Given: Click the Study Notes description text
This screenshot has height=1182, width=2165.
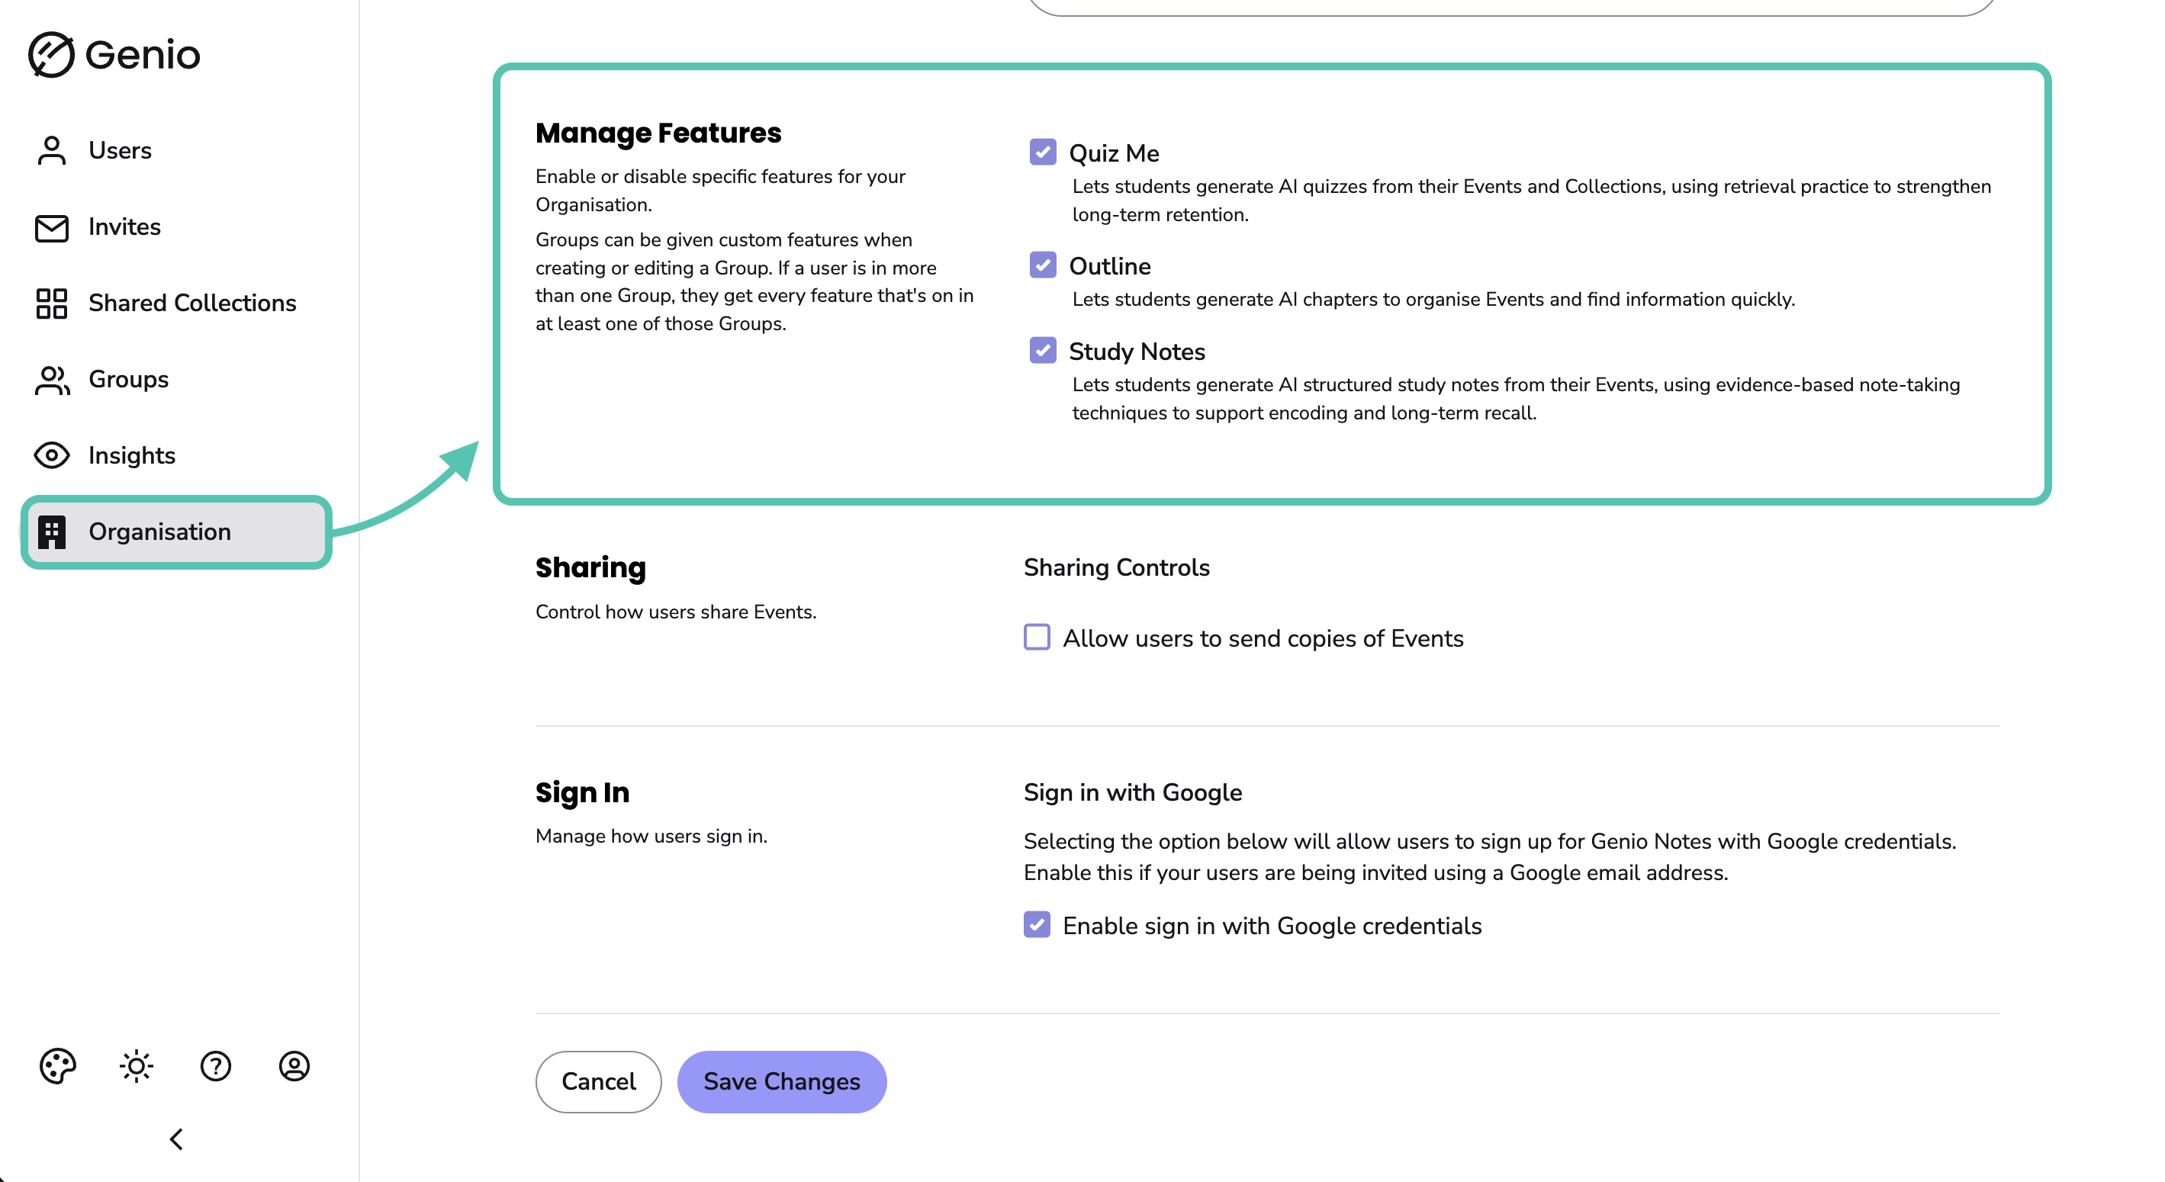Looking at the screenshot, I should (1515, 399).
